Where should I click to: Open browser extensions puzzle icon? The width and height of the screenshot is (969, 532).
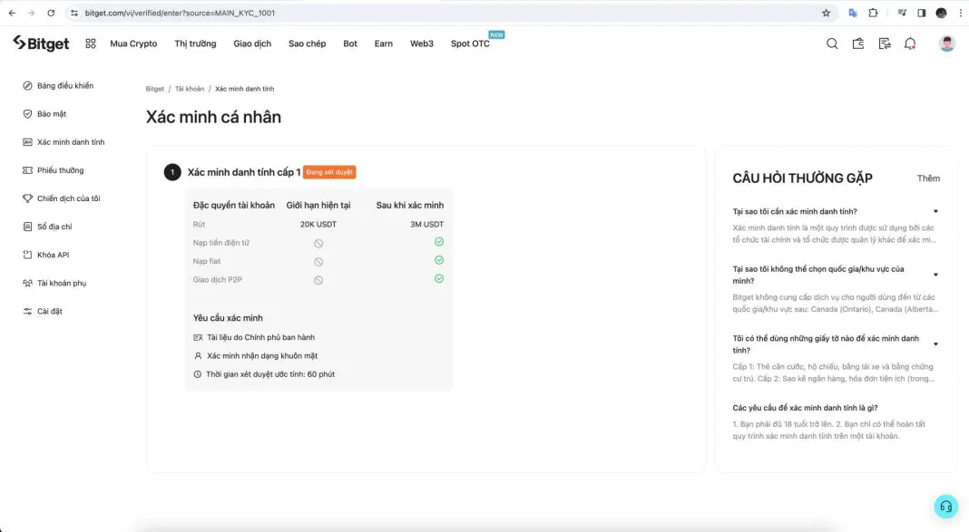pos(873,13)
